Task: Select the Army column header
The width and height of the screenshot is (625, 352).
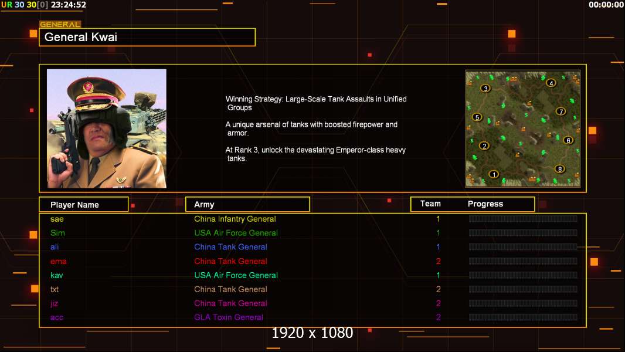Action: (247, 205)
